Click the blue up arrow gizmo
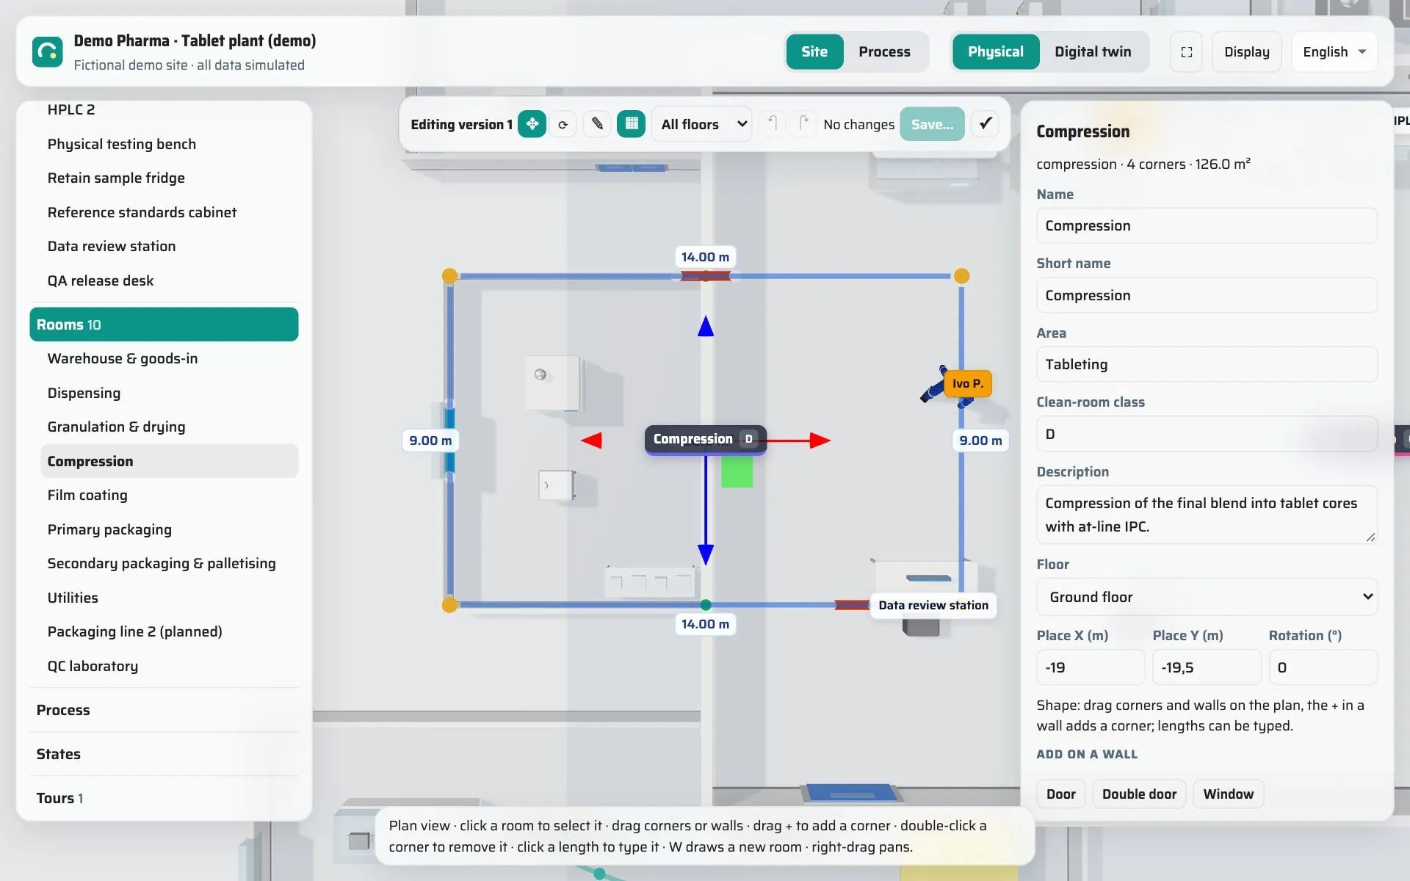Image resolution: width=1410 pixels, height=881 pixels. [706, 326]
